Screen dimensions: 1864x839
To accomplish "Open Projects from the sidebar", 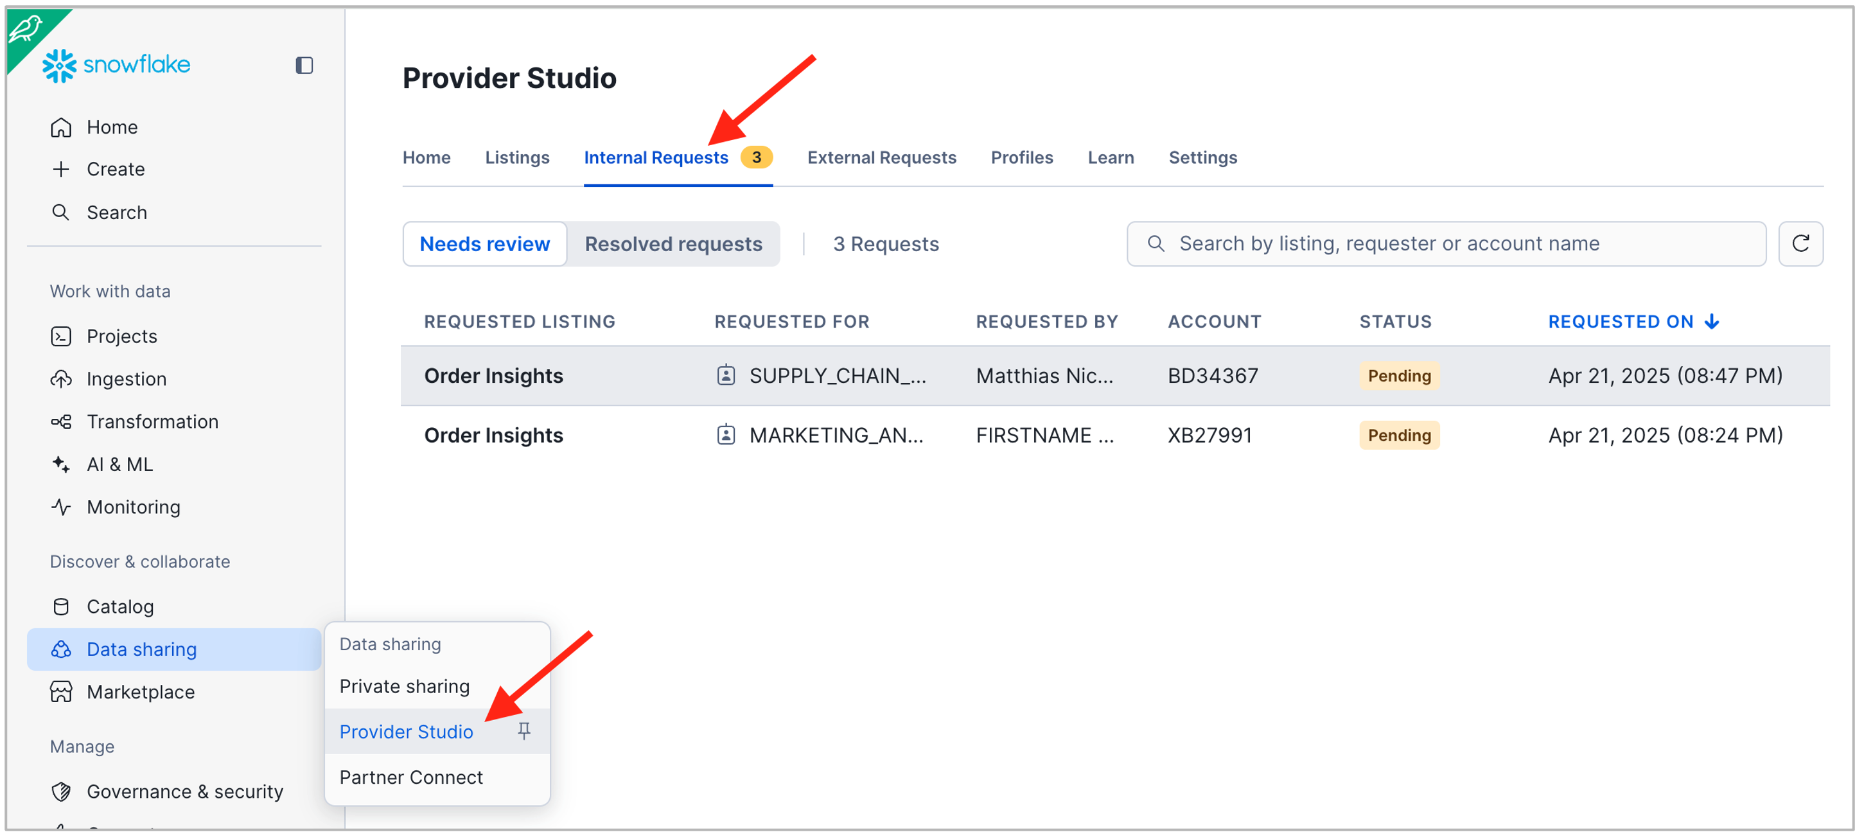I will click(x=121, y=337).
